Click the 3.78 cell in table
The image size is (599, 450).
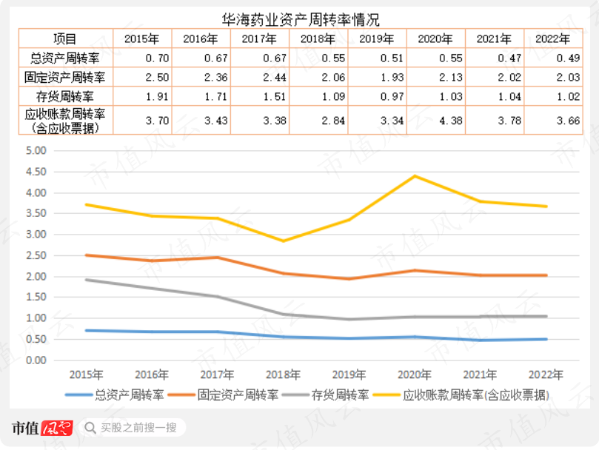pyautogui.click(x=495, y=121)
